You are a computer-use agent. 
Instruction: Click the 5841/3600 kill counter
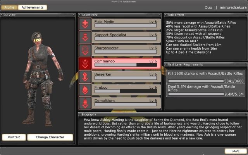(x=234, y=81)
